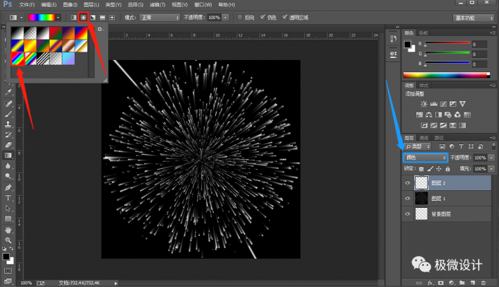Select the Horizontal Type tool
The height and width of the screenshot is (287, 499).
[x=8, y=198]
